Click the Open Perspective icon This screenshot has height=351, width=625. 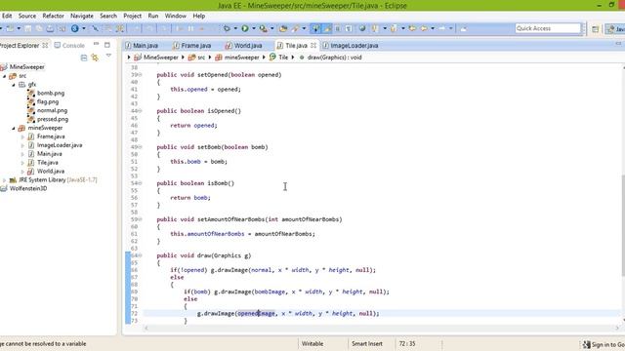tap(595, 29)
